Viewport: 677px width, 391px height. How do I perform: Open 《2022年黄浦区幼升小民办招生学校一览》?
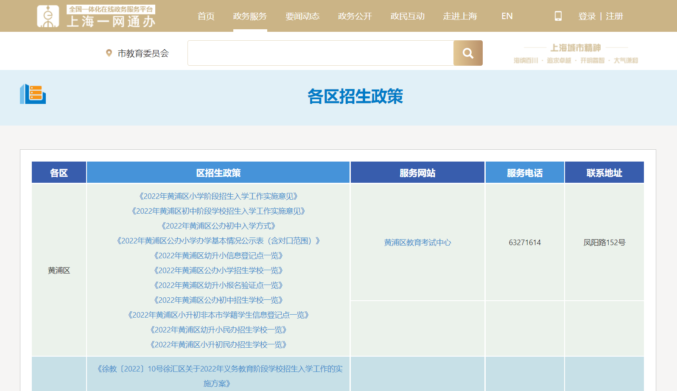tap(218, 330)
